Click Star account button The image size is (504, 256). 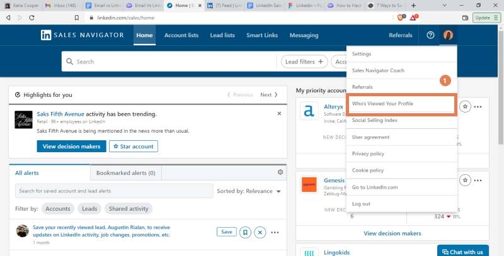tap(134, 147)
